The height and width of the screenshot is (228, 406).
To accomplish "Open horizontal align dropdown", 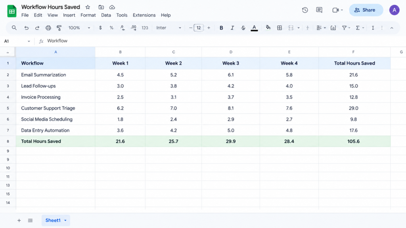I will (321, 28).
